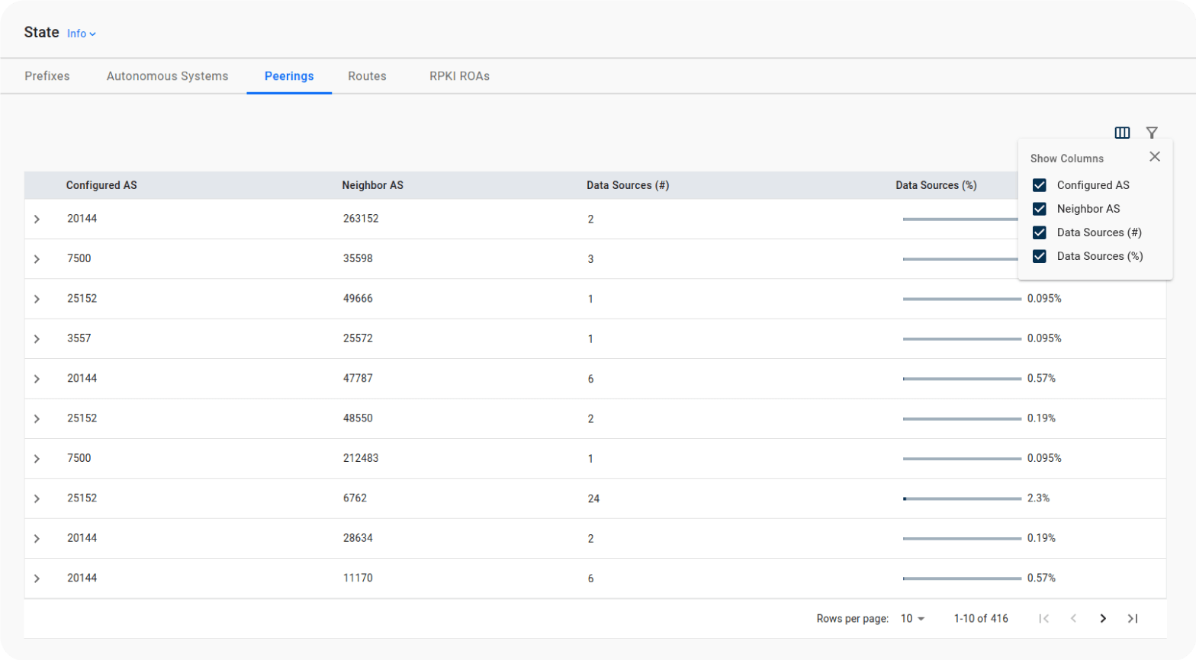Expand the State Info dropdown
Image resolution: width=1196 pixels, height=660 pixels.
(x=81, y=34)
